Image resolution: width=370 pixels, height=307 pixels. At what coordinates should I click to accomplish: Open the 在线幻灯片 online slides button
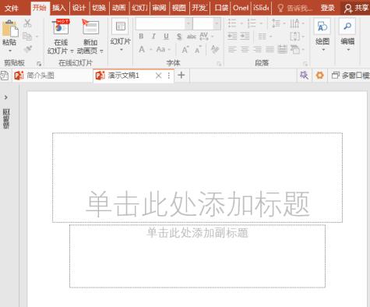click(61, 37)
